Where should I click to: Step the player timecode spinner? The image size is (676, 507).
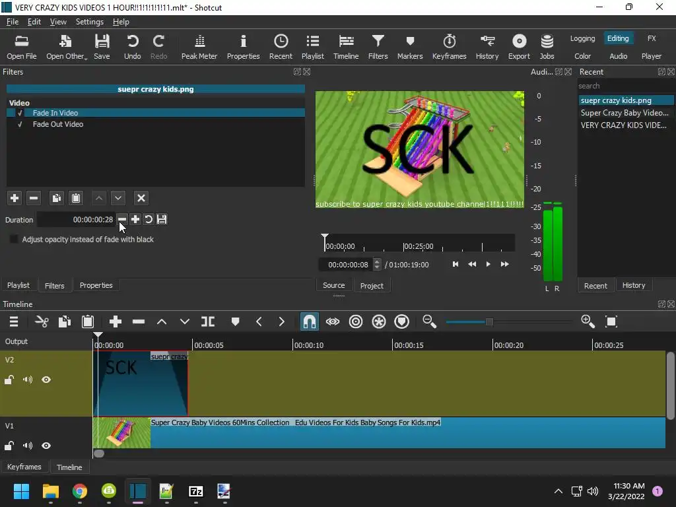coord(377,264)
